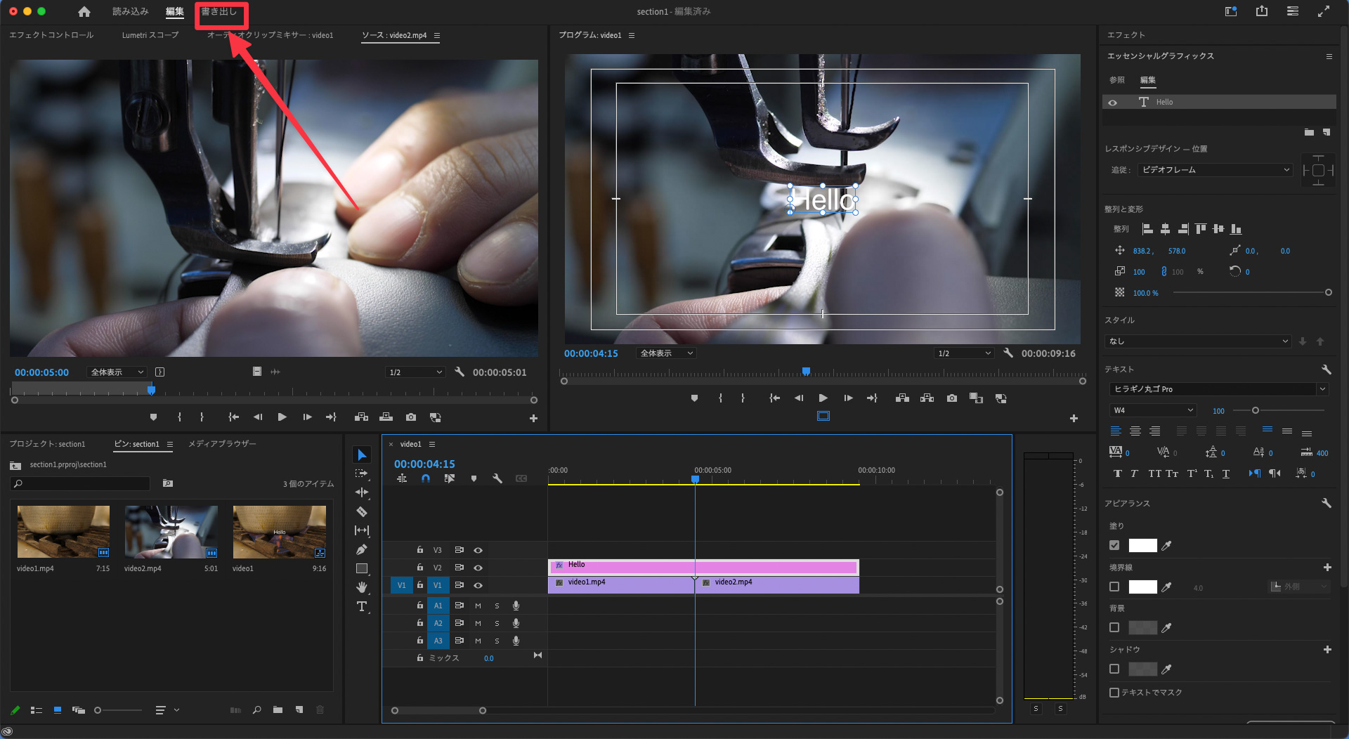
Task: Select the Hand tool
Action: (362, 587)
